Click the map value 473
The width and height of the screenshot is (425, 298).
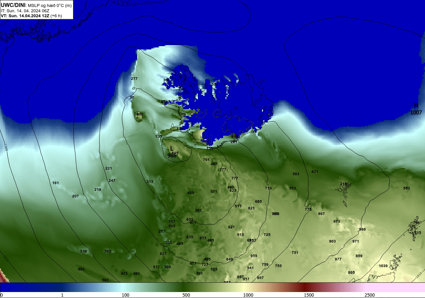click(x=124, y=273)
